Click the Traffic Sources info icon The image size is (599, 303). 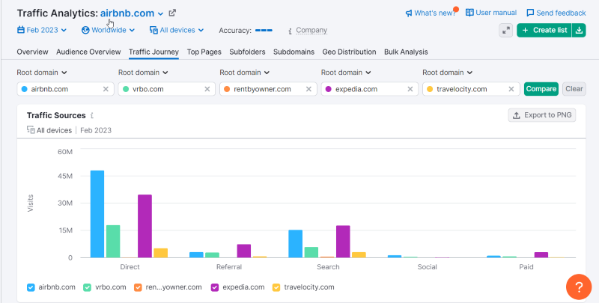pyautogui.click(x=91, y=116)
